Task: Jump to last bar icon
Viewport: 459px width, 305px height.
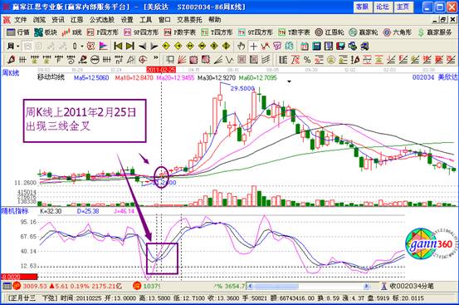Action: (130, 46)
